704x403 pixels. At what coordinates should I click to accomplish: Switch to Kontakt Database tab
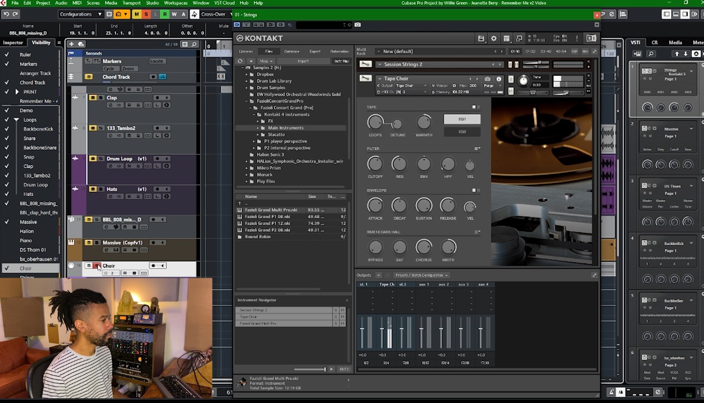[x=292, y=51]
